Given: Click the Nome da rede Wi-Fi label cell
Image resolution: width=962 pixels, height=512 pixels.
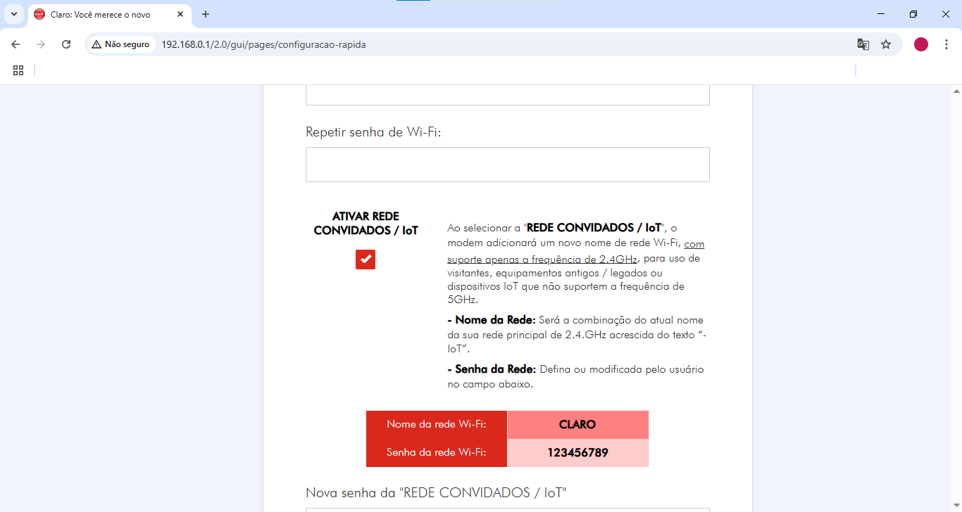Looking at the screenshot, I should (437, 425).
